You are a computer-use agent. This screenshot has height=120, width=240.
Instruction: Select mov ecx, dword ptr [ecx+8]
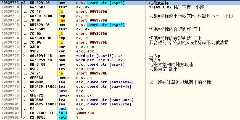pos(92,65)
